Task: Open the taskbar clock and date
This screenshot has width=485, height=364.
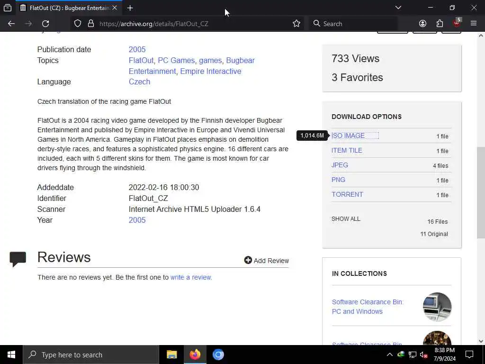Action: click(444, 355)
